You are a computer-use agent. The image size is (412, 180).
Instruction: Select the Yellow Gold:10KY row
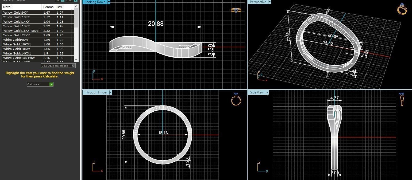(38, 17)
